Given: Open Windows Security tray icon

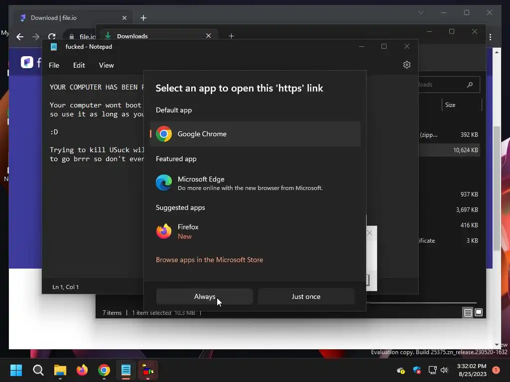Looking at the screenshot, I should click(x=417, y=370).
